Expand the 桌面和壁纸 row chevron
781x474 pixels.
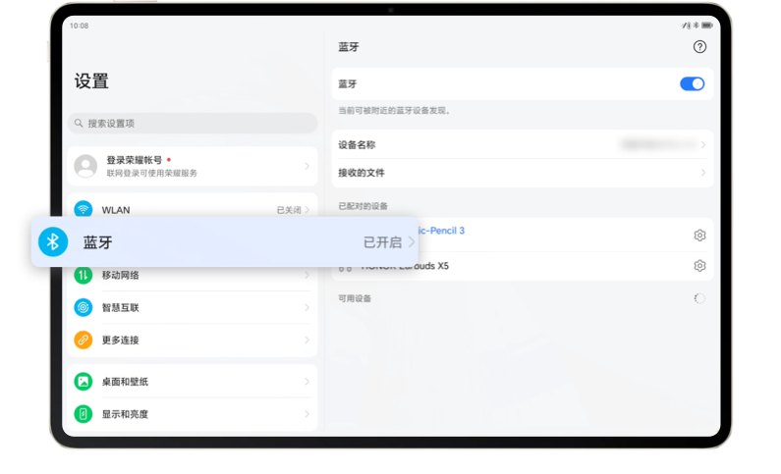pos(307,382)
